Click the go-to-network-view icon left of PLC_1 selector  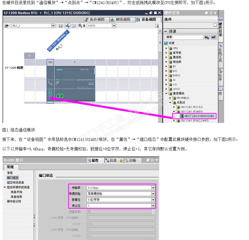coord(6,26)
